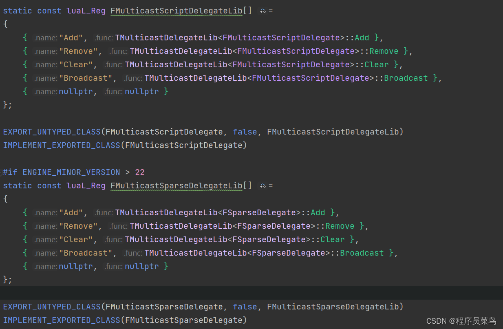Click the number 22 in the #if line
This screenshot has height=329, width=503.
(140, 172)
